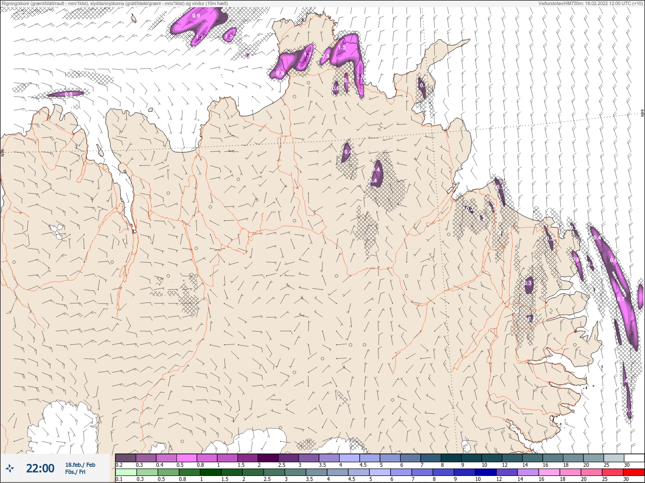Click the N99 label on the right map edge

point(642,113)
